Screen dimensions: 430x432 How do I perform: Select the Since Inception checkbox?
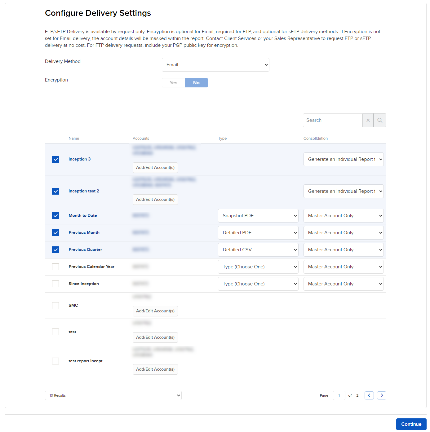click(55, 284)
